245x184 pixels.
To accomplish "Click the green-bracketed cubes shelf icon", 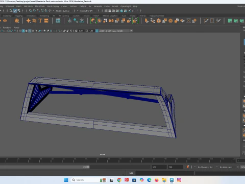I will [x=135, y=21].
